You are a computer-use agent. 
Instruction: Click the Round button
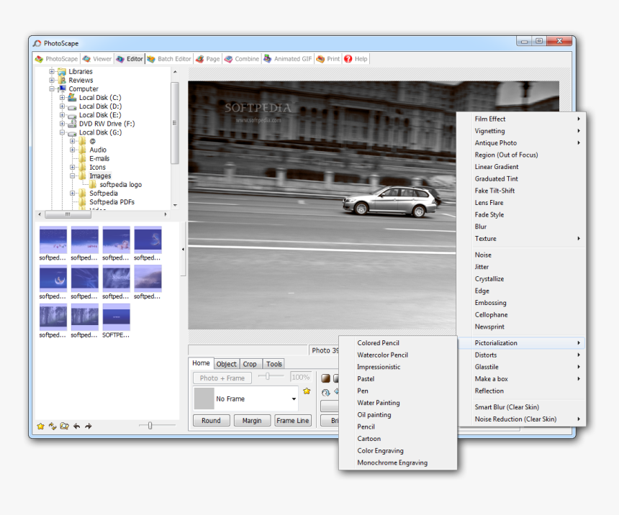pos(211,420)
